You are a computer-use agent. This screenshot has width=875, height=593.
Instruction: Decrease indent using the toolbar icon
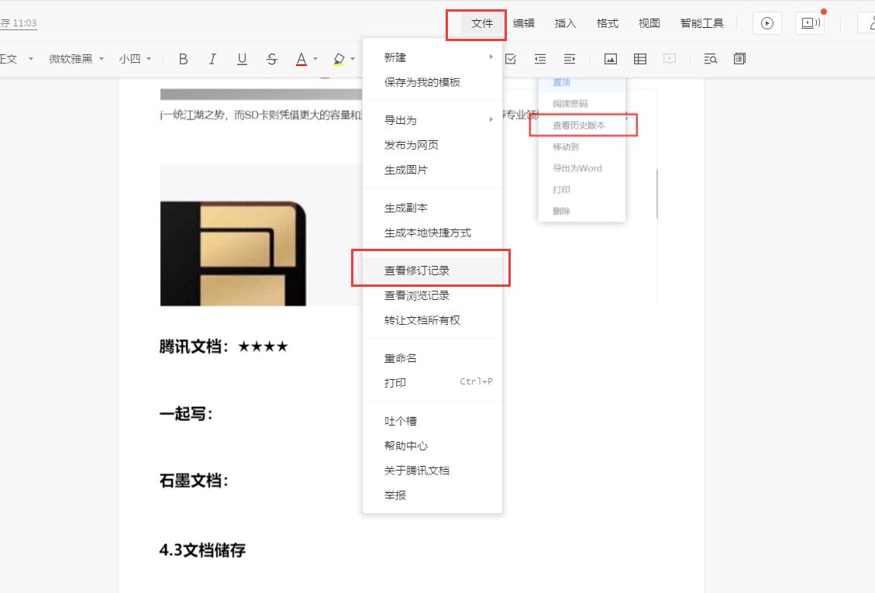[x=539, y=58]
